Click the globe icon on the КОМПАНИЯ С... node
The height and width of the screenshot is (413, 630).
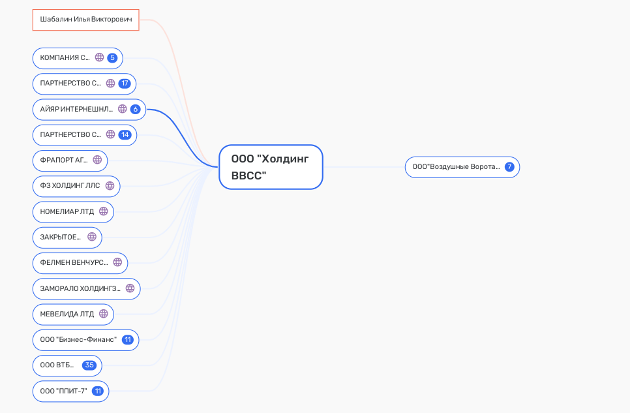(99, 57)
